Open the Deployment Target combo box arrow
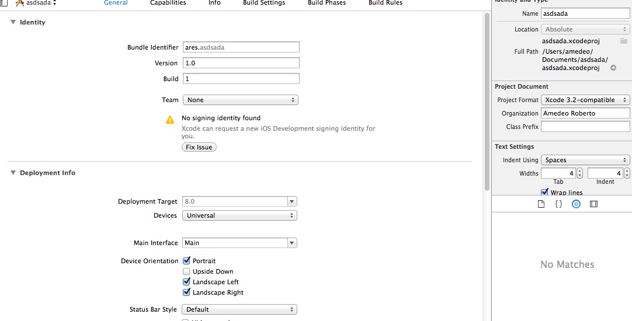Screen dimensions: 632x321 (x=292, y=201)
